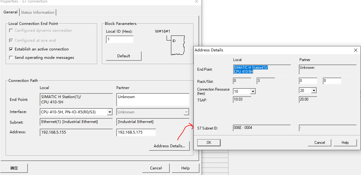Close the Address Details dialog
The width and height of the screenshot is (361, 175).
click(x=355, y=50)
